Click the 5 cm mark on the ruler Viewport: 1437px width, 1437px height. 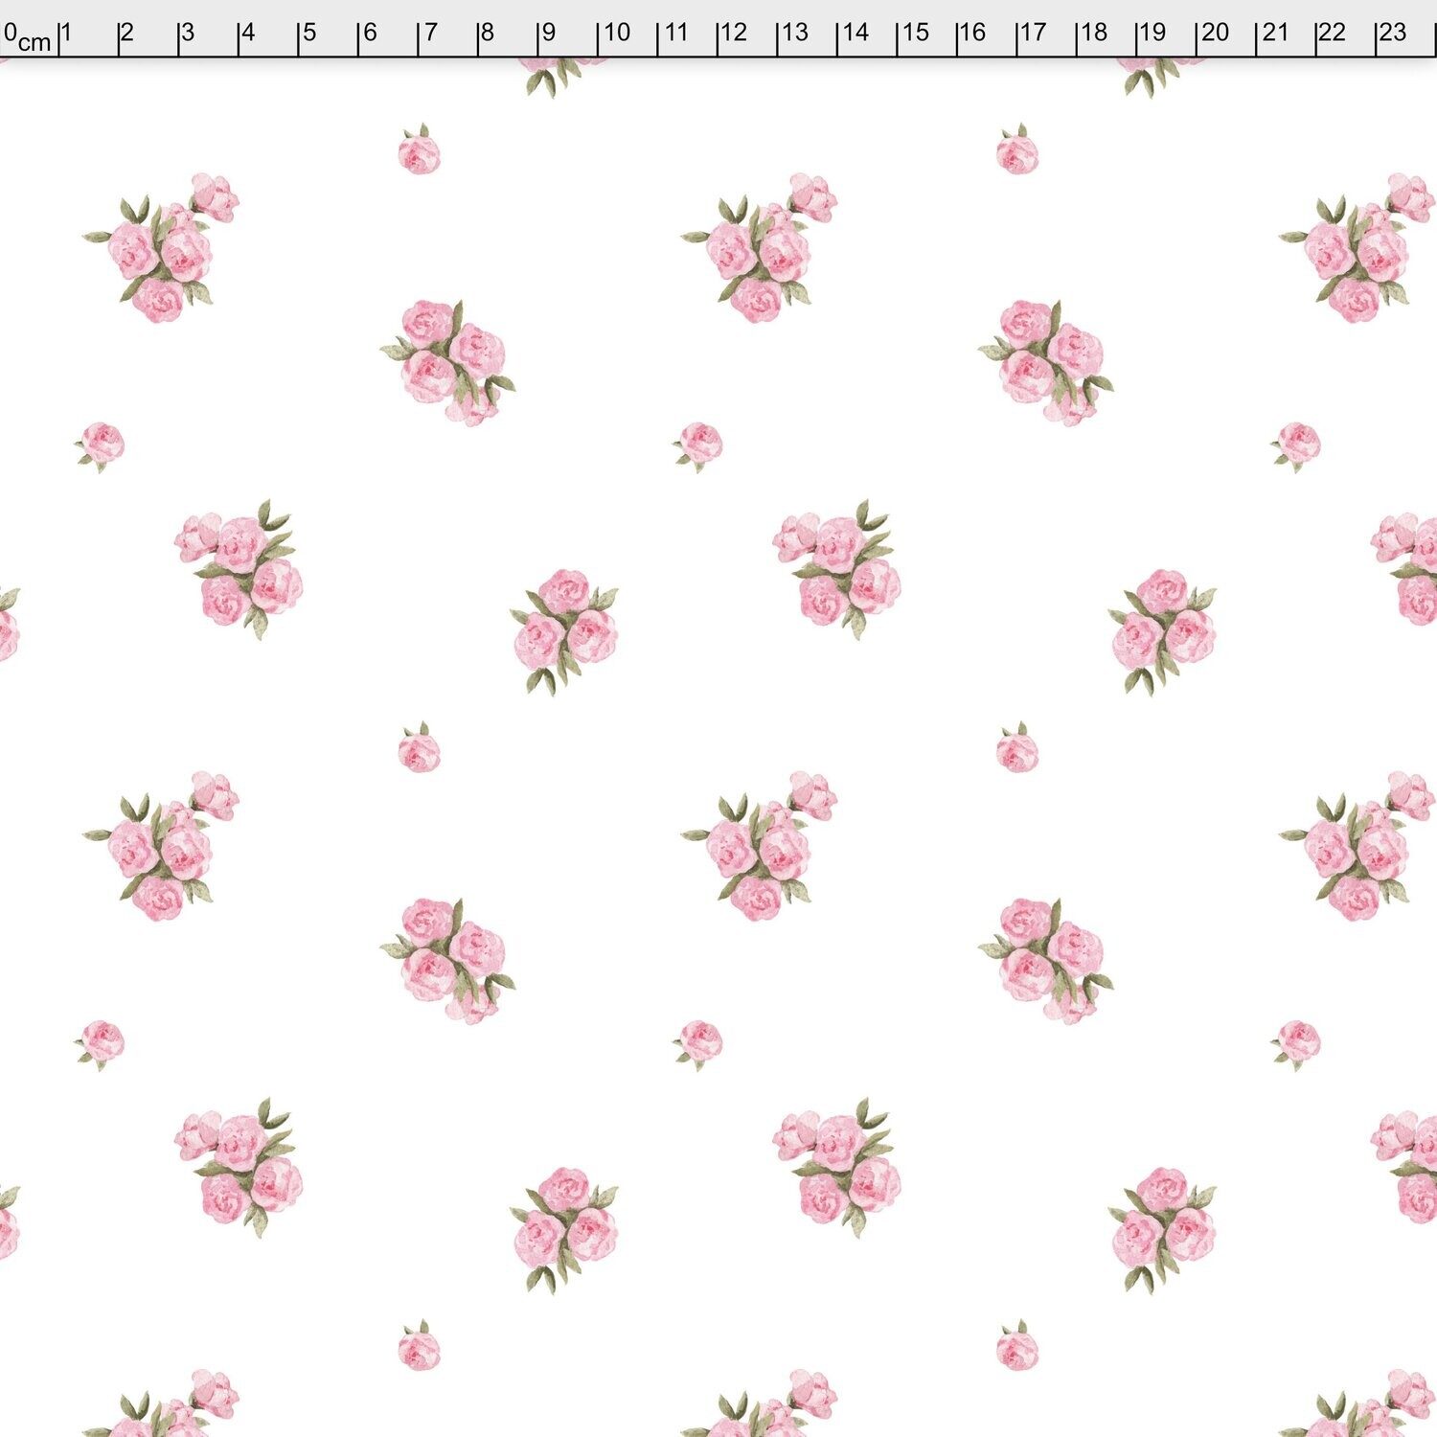pos(307,34)
